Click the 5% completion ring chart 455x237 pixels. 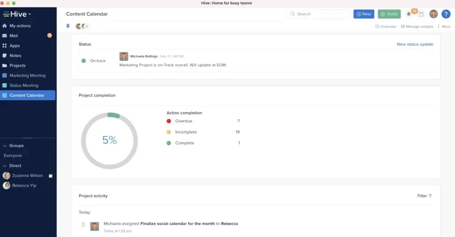click(x=109, y=141)
